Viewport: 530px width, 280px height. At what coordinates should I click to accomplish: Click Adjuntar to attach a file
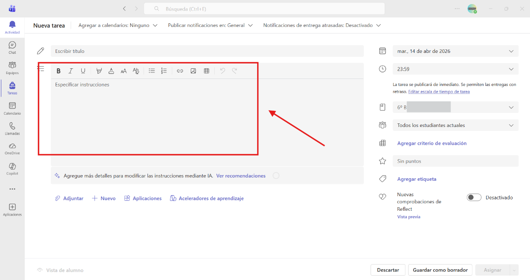pyautogui.click(x=69, y=198)
